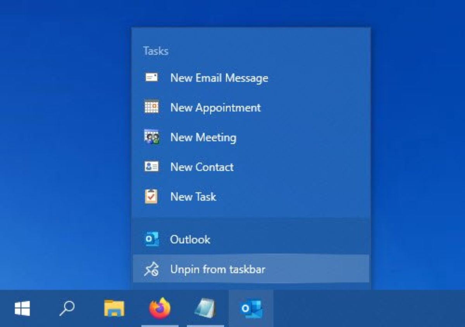Open the Windows Start menu
Screen dimensions: 465x327
pyautogui.click(x=22, y=308)
